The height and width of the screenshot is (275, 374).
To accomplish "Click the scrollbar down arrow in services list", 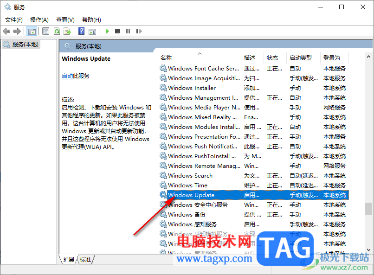I will tap(368, 250).
